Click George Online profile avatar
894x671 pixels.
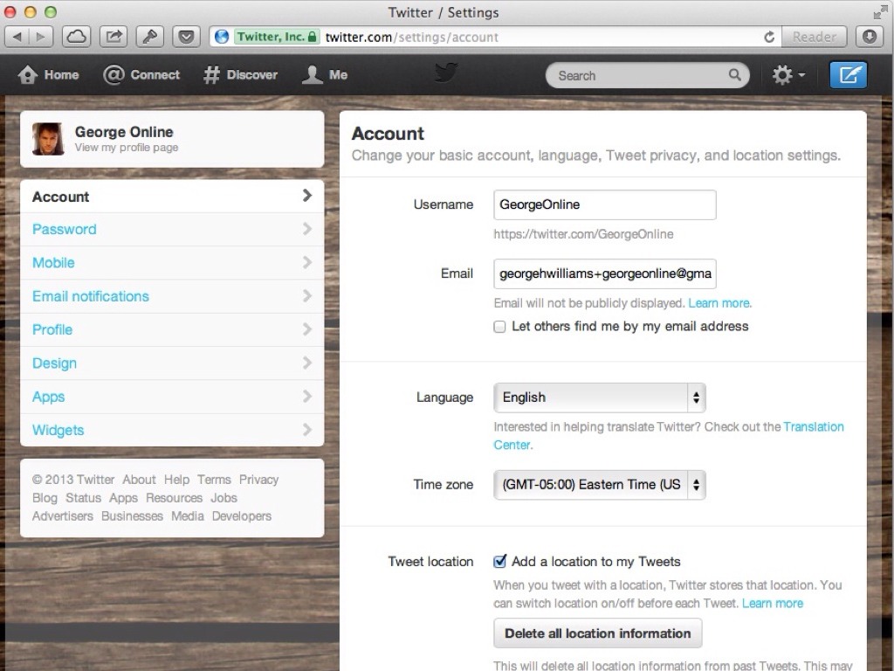point(48,139)
